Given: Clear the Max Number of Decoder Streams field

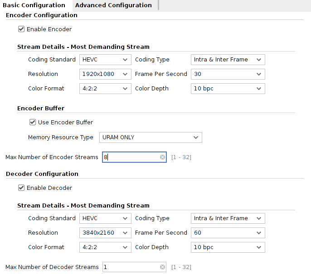Looking at the screenshot, I should (162, 267).
